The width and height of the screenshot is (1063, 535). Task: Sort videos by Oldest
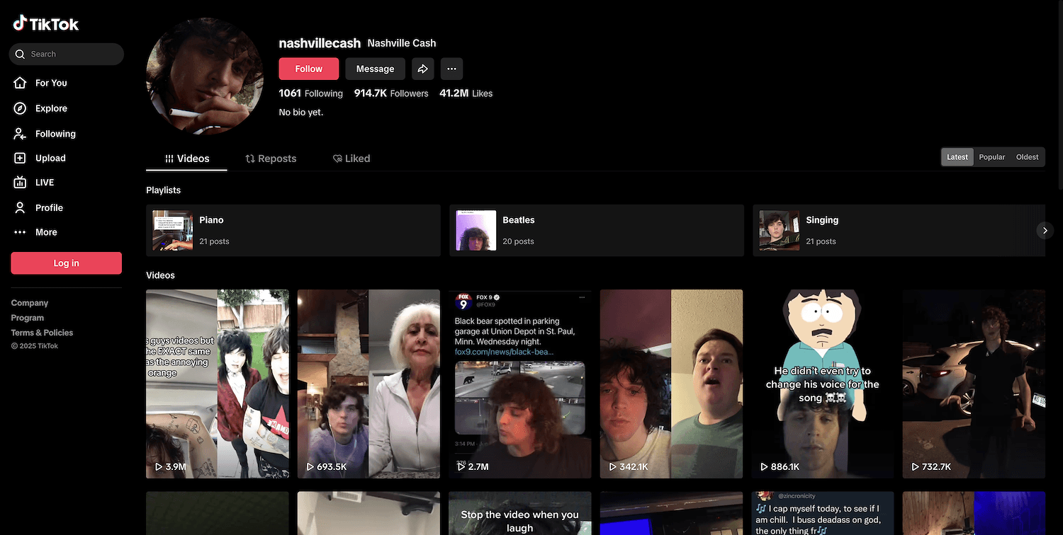coord(1027,157)
